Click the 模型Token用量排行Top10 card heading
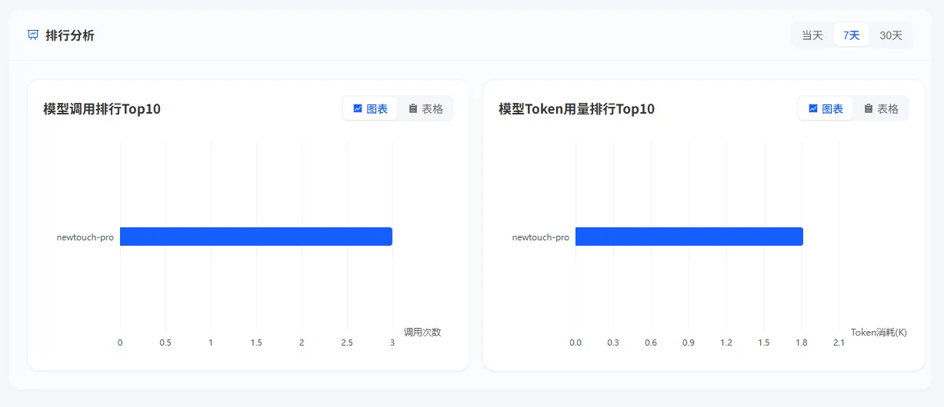 pos(576,109)
